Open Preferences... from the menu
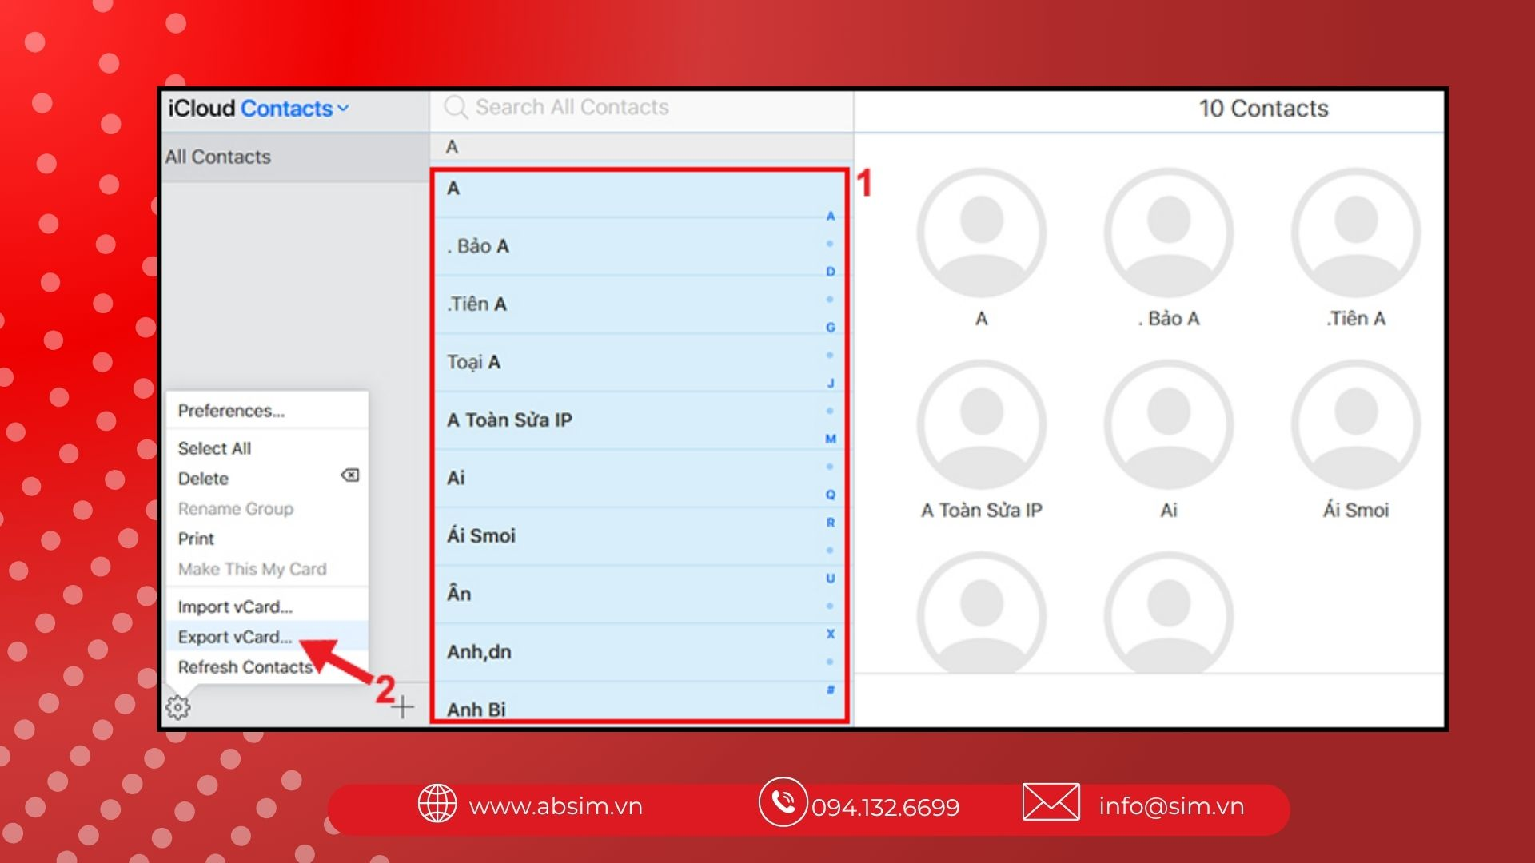 point(267,411)
